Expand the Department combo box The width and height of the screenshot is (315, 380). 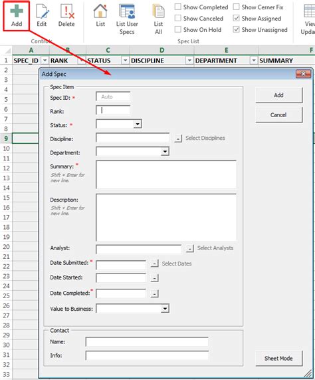click(x=165, y=152)
